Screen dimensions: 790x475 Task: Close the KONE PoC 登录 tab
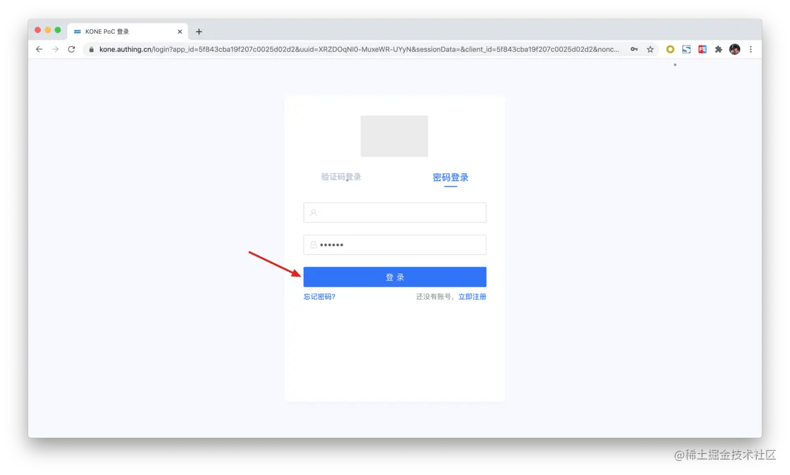[x=180, y=31]
